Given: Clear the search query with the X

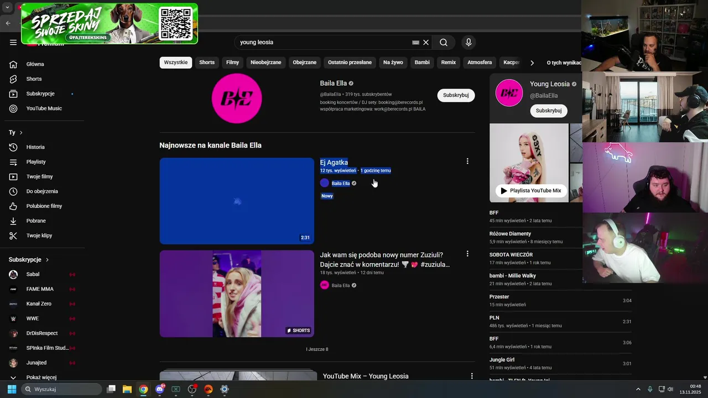Looking at the screenshot, I should pos(426,43).
